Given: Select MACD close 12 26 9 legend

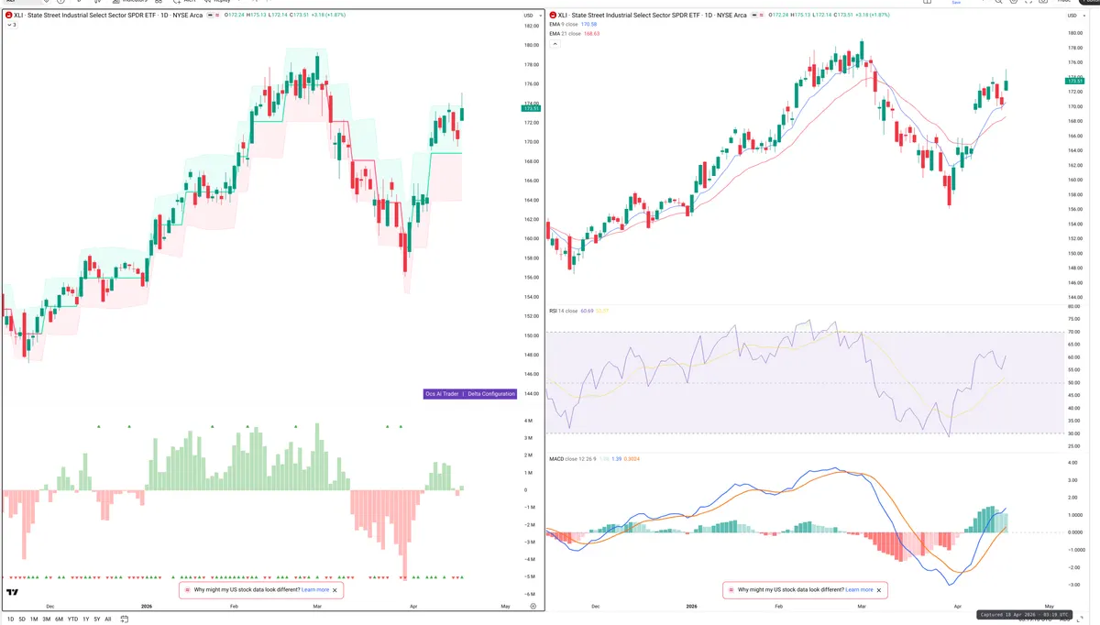Looking at the screenshot, I should 573,457.
